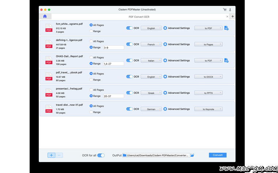Open Advanced Settings gear for fcm_white...ograms.pdf
The image size is (278, 173).
165,28
